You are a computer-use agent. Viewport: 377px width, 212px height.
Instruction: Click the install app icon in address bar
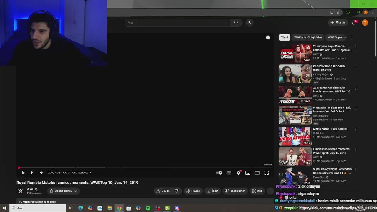click(x=332, y=12)
